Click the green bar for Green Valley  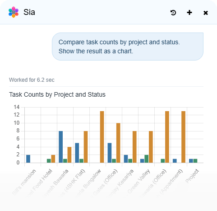pyautogui.click(x=146, y=159)
